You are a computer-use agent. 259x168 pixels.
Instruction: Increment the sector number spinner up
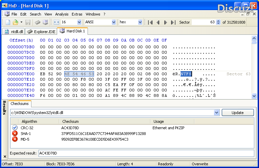(x=218, y=21)
